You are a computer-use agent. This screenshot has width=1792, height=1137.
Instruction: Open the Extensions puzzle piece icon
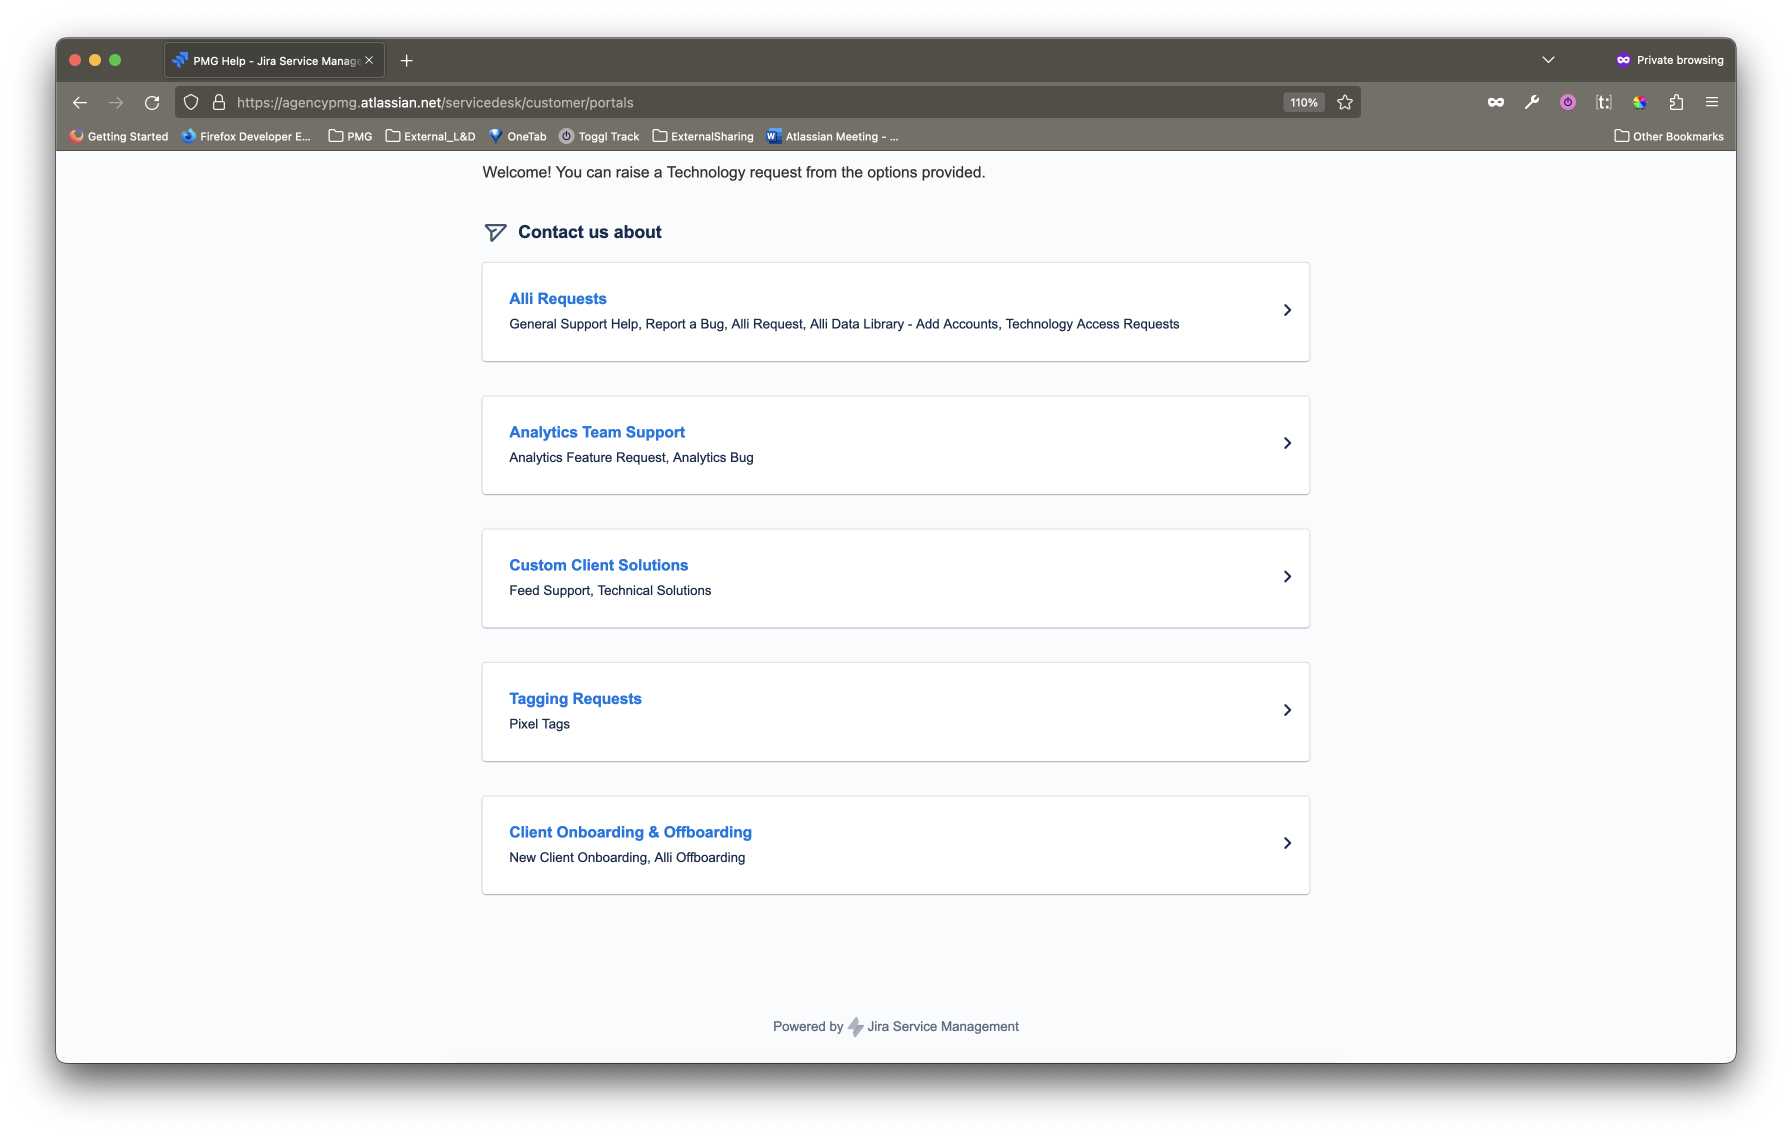[1676, 102]
